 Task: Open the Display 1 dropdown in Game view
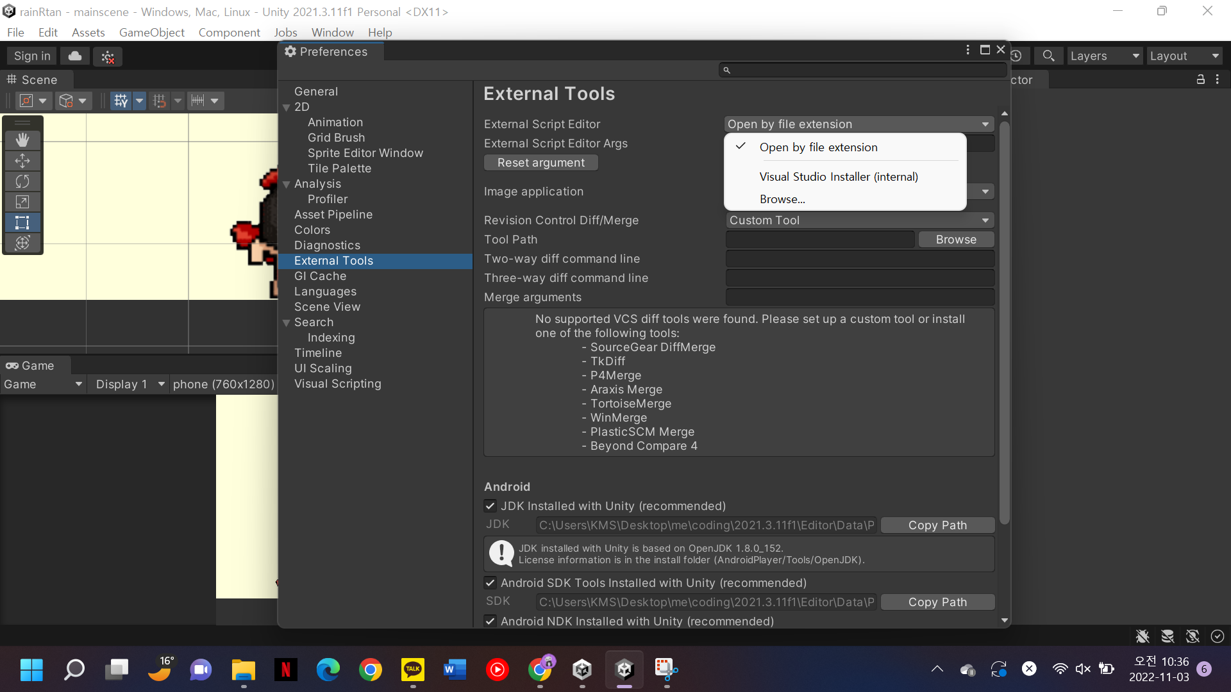[x=130, y=384]
